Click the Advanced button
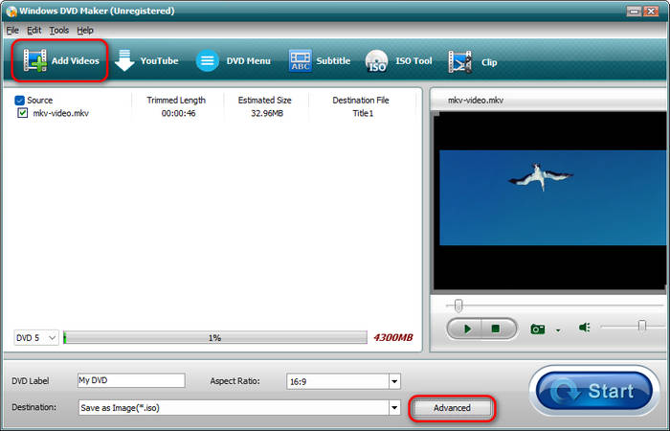Screen dimensions: 670x431 pyautogui.click(x=452, y=408)
